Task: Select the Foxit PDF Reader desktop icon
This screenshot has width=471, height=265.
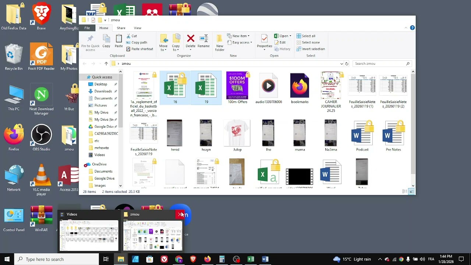Action: pyautogui.click(x=41, y=56)
